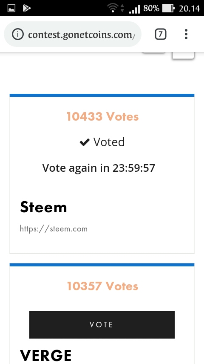This screenshot has height=364, width=204.
Task: Open the browser three-dot menu
Action: coord(186,34)
